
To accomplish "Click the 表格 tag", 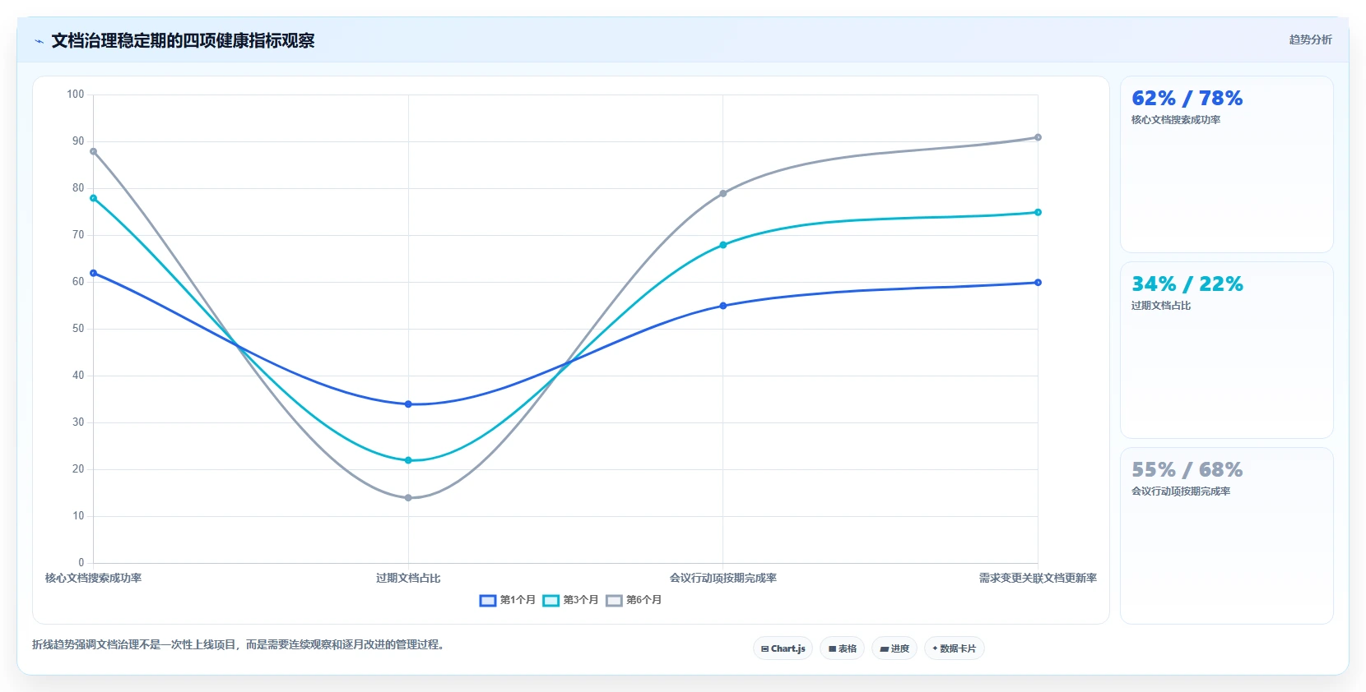I will (842, 648).
